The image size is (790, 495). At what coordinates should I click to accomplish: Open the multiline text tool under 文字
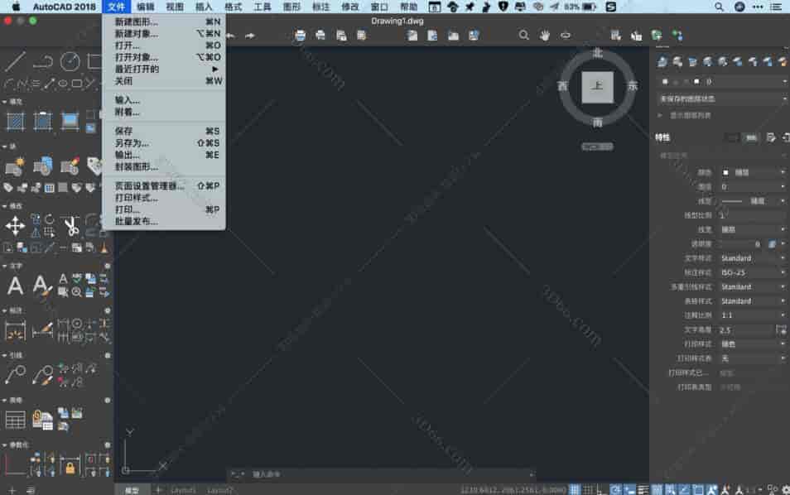click(17, 286)
